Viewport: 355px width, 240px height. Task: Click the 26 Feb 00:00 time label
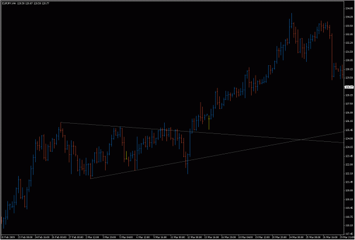click(58, 238)
